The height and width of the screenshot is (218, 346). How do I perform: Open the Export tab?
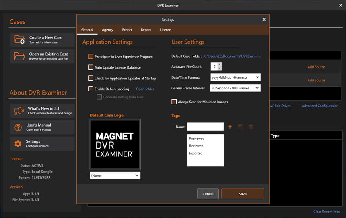click(127, 30)
